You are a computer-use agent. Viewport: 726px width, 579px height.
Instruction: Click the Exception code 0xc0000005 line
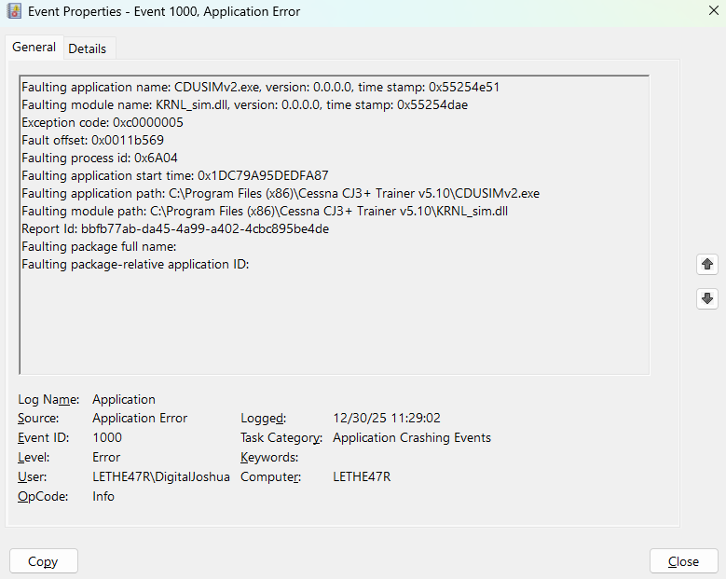click(x=103, y=122)
